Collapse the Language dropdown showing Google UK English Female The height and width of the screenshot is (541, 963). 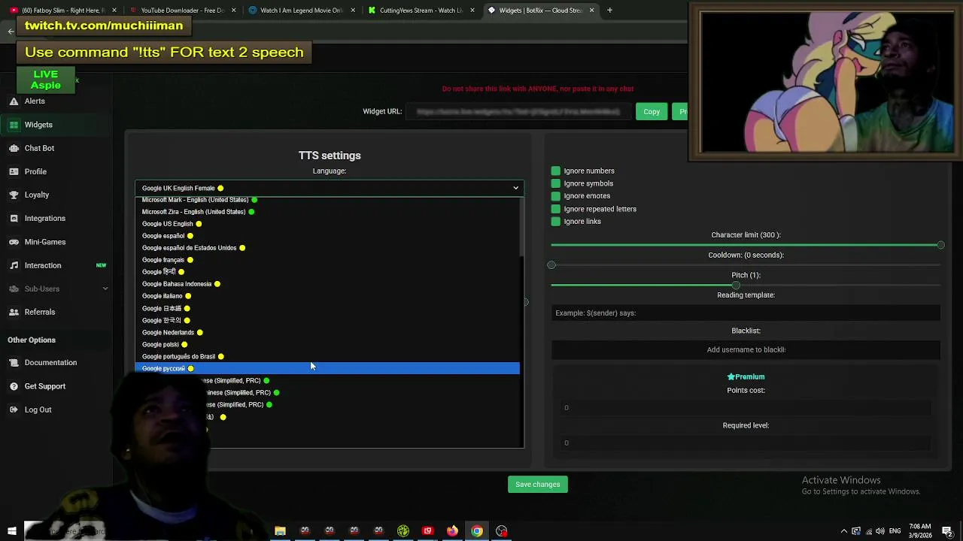[x=330, y=188]
